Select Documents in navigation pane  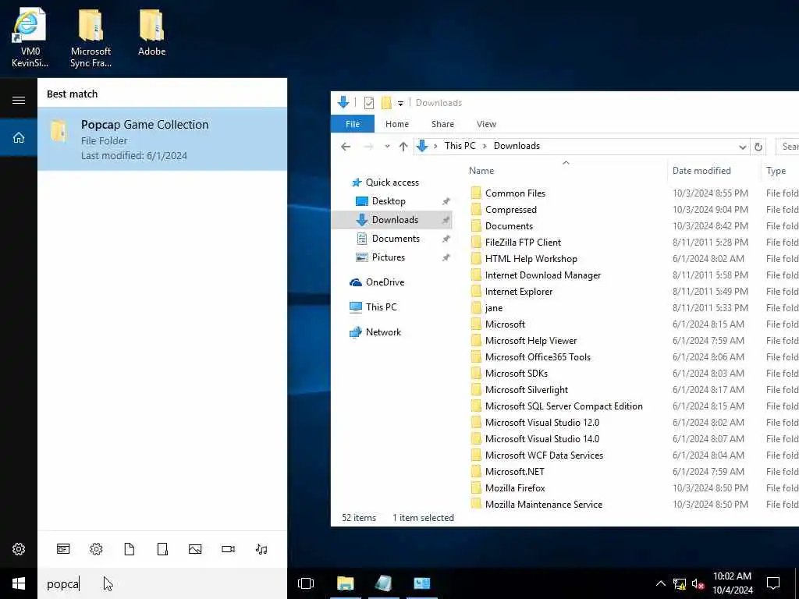[x=396, y=239]
